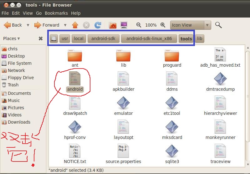Open the File menu
The height and width of the screenshot is (174, 250).
5,13
